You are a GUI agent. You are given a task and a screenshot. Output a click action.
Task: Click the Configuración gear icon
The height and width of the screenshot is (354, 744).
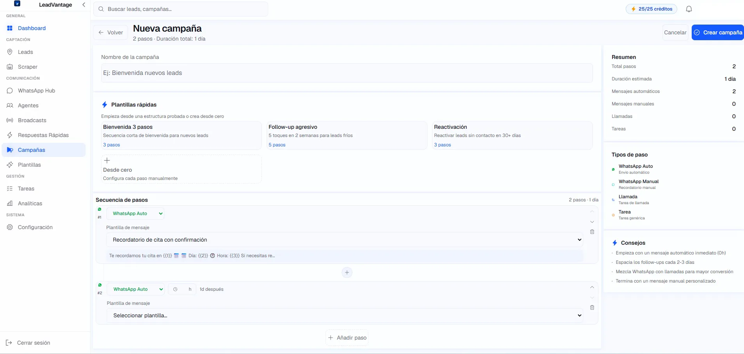[x=10, y=227]
